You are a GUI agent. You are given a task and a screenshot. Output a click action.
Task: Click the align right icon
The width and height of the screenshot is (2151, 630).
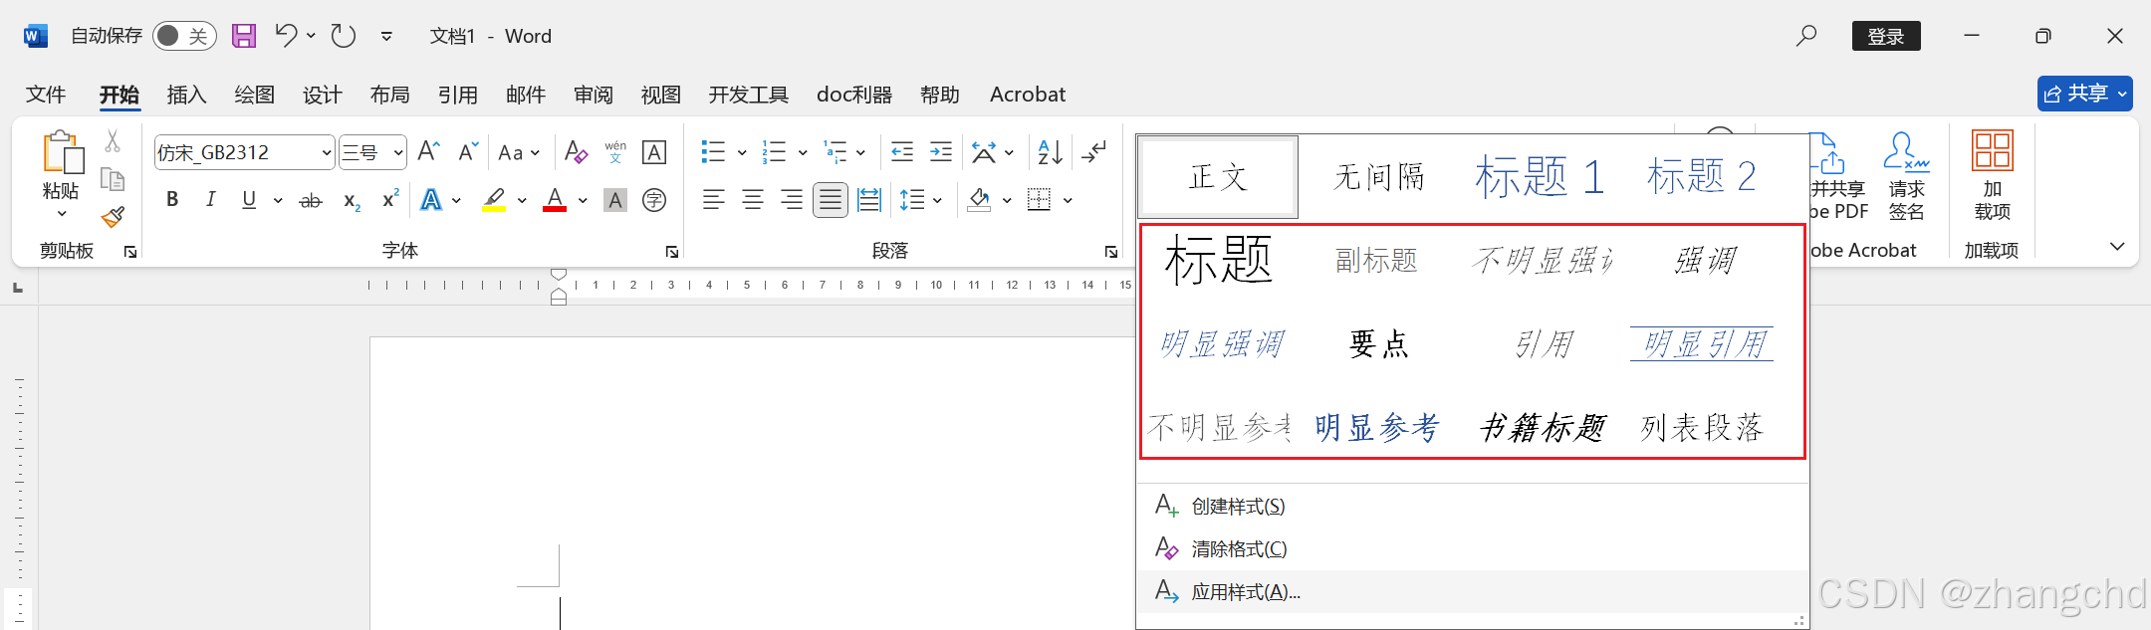(792, 200)
